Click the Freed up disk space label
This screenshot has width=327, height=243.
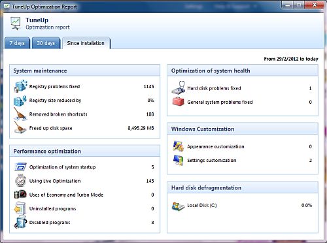[x=50, y=128]
